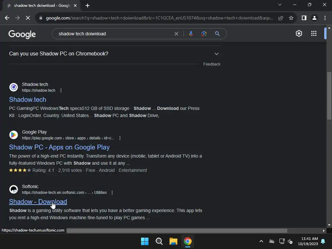Screen dimensions: 332x249
Task: Search by image with Google Lens icon
Action: (x=204, y=34)
